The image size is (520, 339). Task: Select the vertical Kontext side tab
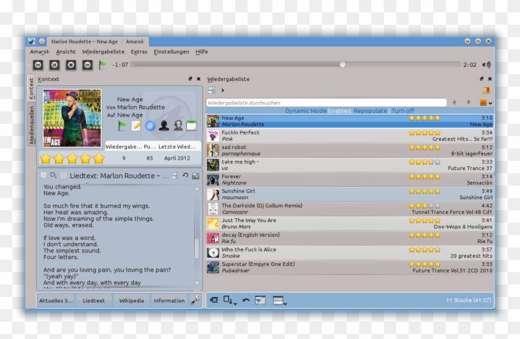coord(31,88)
